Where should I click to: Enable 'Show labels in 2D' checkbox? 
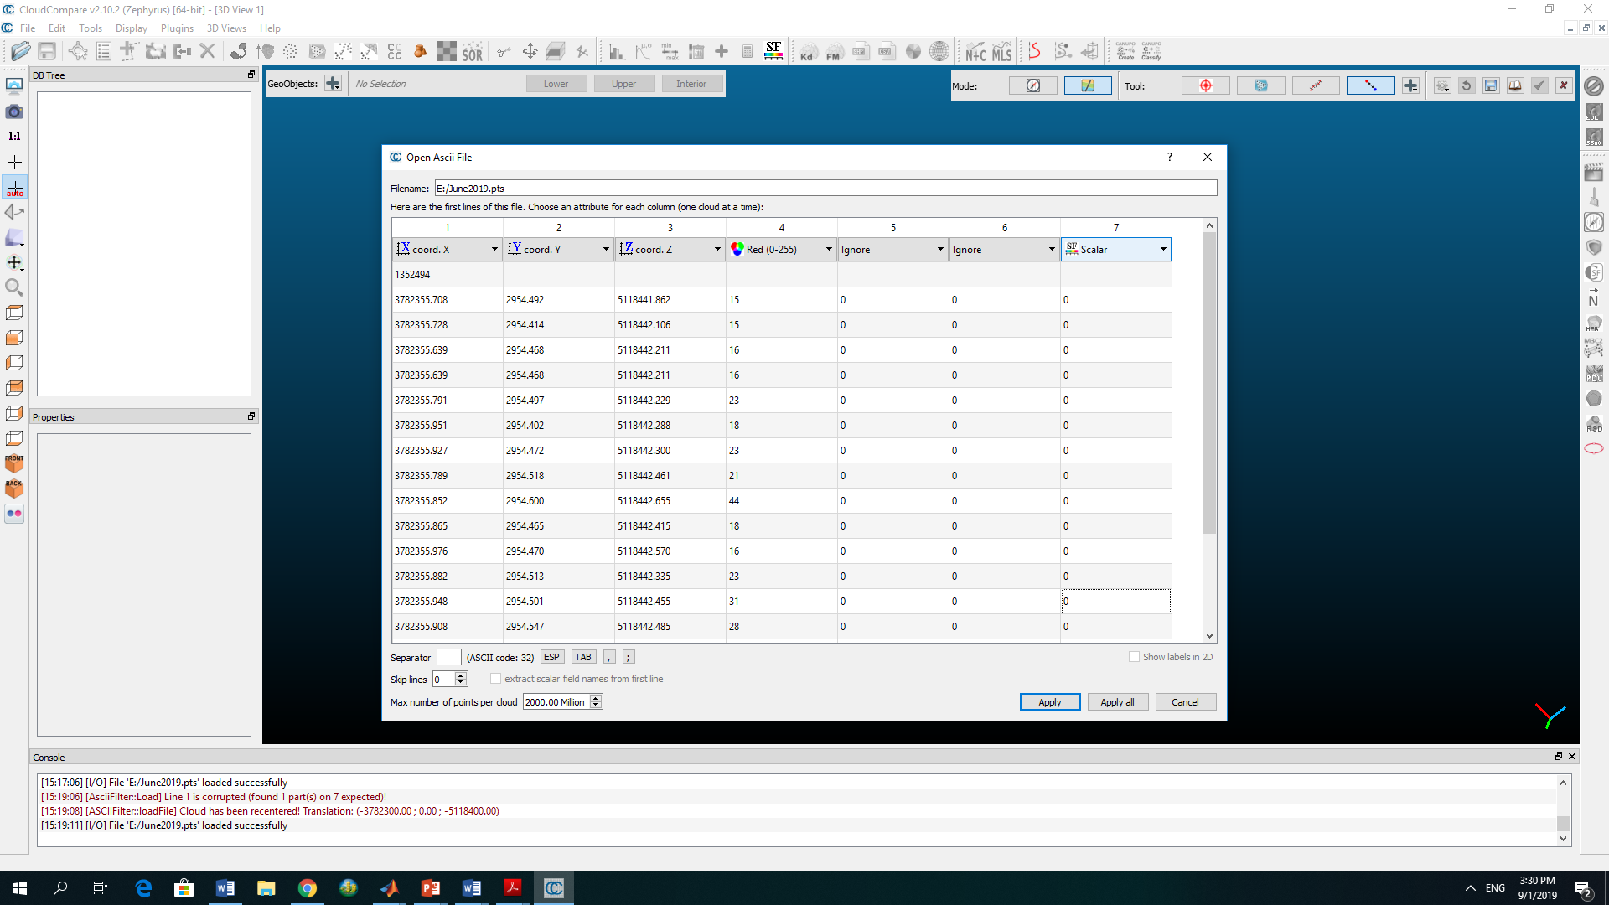[1134, 657]
